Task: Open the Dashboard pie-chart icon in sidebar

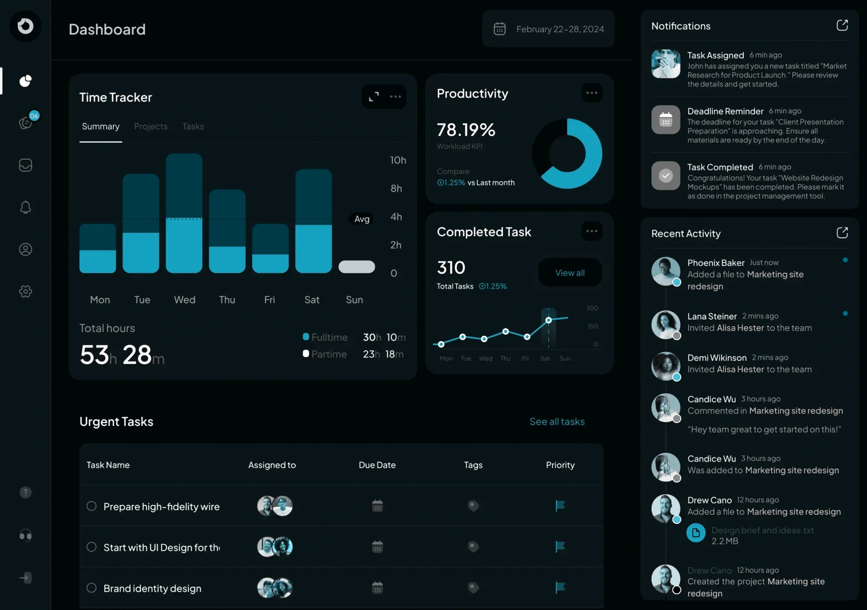Action: pyautogui.click(x=25, y=81)
